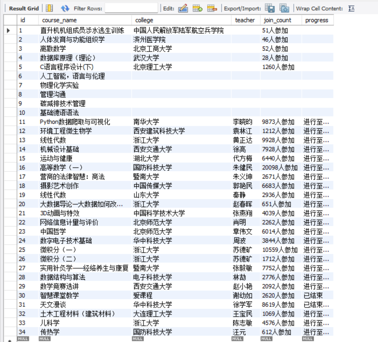Select the 10559人参加 cell
The image size is (378, 342).
[x=281, y=250]
